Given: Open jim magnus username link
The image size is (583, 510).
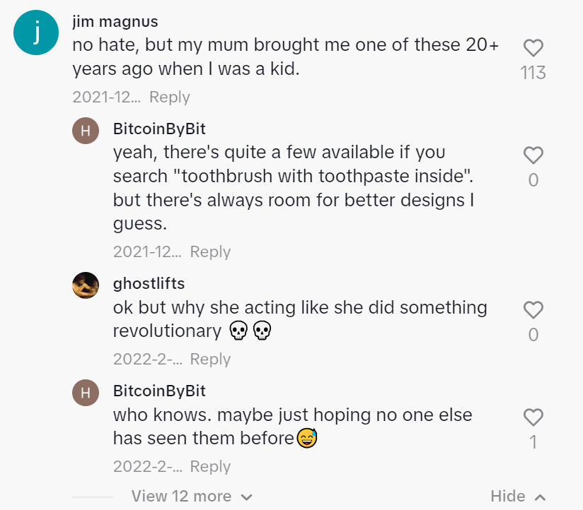Looking at the screenshot, I should point(115,21).
